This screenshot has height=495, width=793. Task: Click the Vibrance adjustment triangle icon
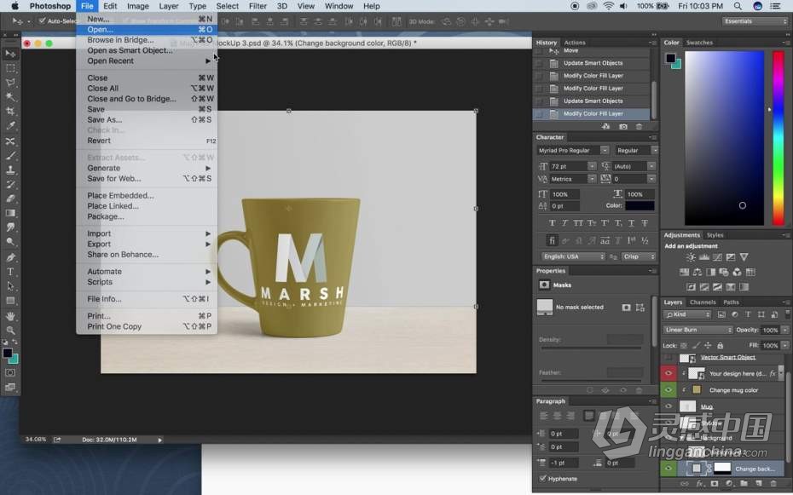coord(744,257)
